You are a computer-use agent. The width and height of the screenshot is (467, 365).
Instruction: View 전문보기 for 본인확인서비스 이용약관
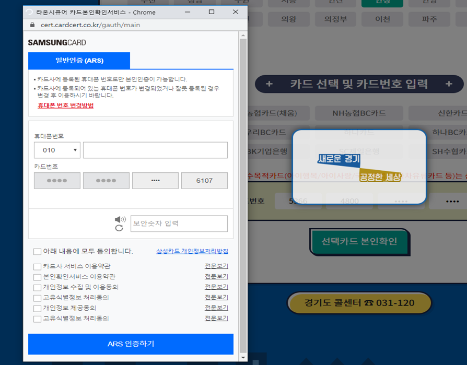pos(217,276)
